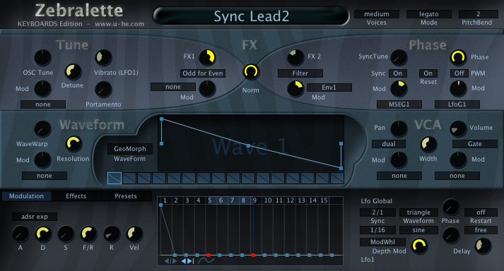This screenshot has width=504, height=271.
Task: Toggle the Reset On switch
Action: tap(428, 73)
